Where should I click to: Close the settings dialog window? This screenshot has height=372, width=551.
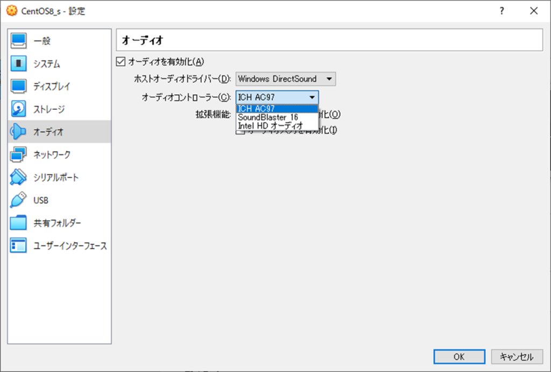point(534,11)
